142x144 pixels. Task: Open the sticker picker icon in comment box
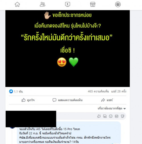pyautogui.click(x=122, y=116)
